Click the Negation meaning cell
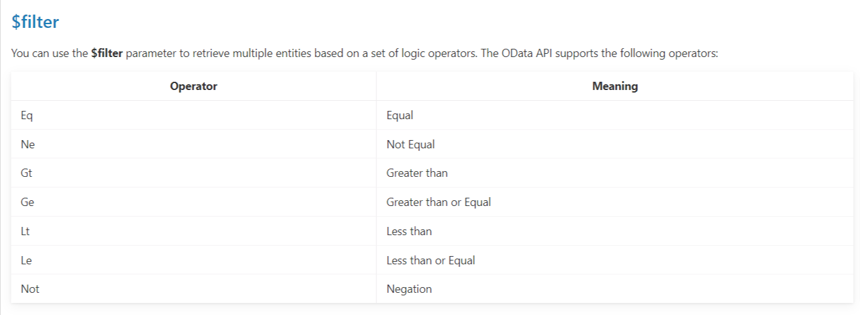Viewport: 860px width, 315px height. coord(409,289)
